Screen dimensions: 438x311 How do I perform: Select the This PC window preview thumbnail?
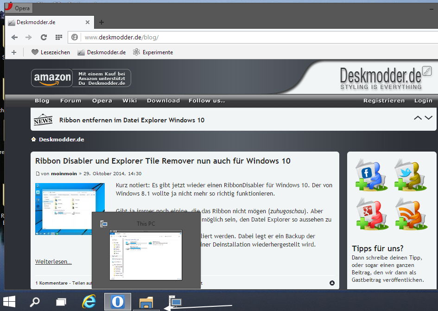pos(146,255)
